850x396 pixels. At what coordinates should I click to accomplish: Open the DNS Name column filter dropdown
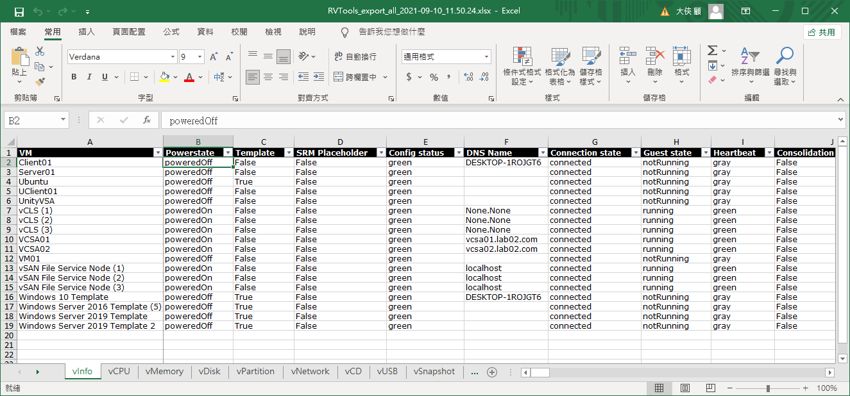coord(543,153)
